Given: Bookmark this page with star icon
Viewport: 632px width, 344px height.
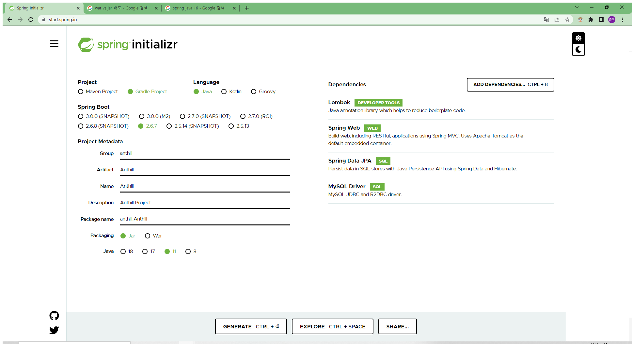Looking at the screenshot, I should pyautogui.click(x=567, y=20).
